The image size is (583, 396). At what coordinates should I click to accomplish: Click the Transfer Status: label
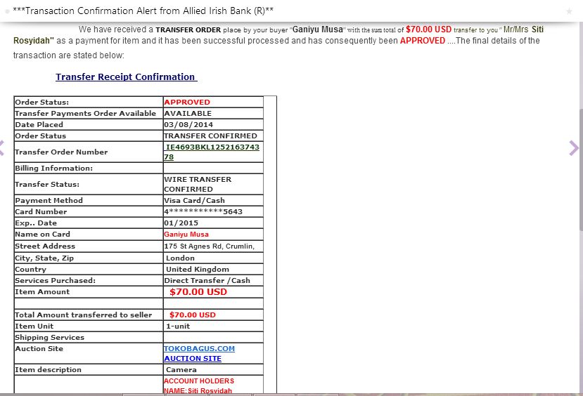[x=47, y=184]
